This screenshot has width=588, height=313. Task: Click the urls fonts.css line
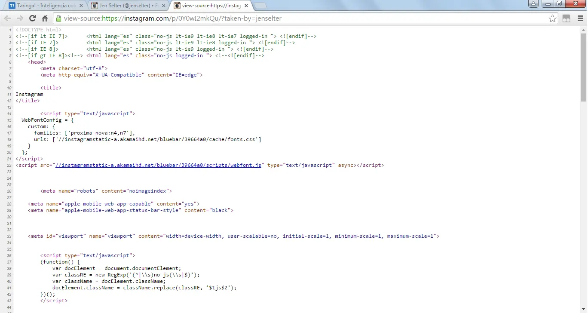148,139
